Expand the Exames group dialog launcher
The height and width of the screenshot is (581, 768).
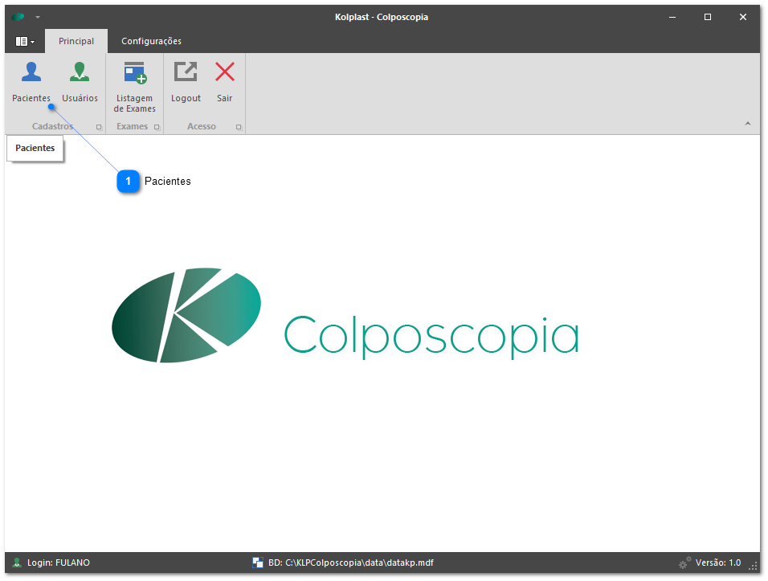[157, 127]
